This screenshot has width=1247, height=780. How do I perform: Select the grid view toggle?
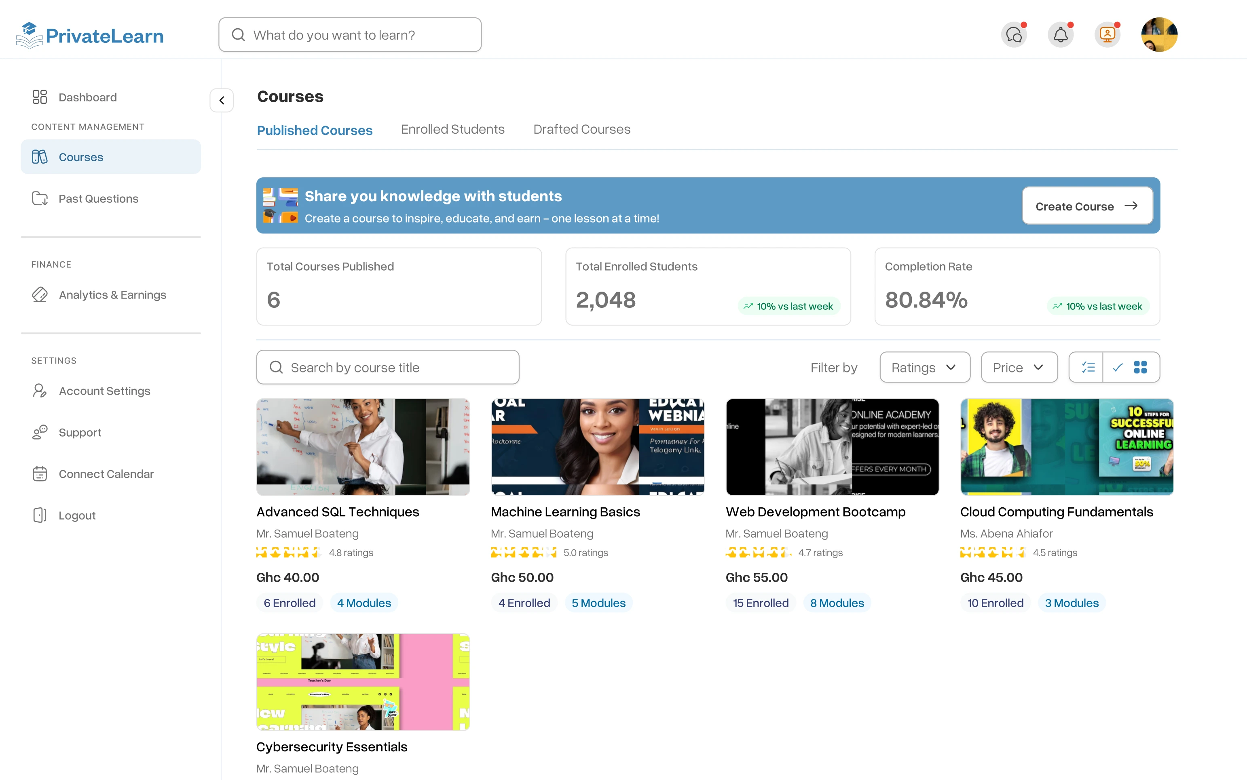tap(1139, 367)
